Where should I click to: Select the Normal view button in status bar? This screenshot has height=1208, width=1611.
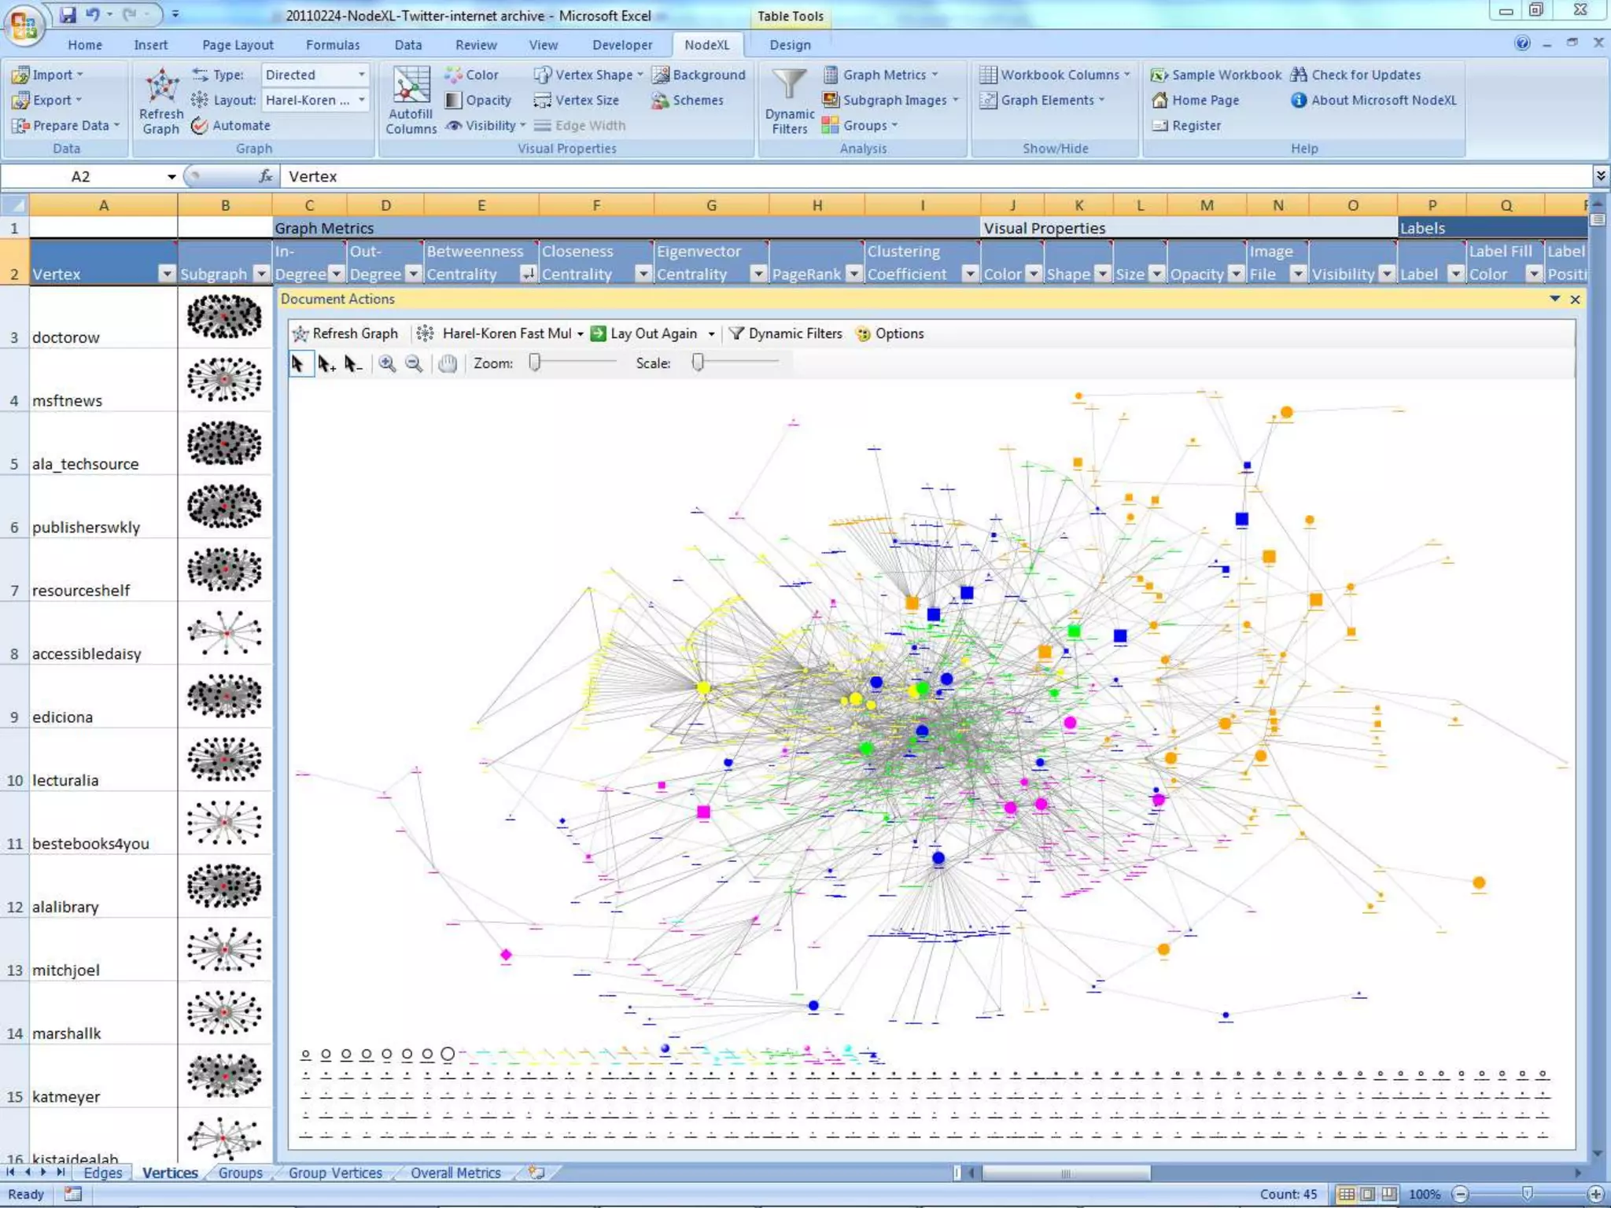[1347, 1194]
